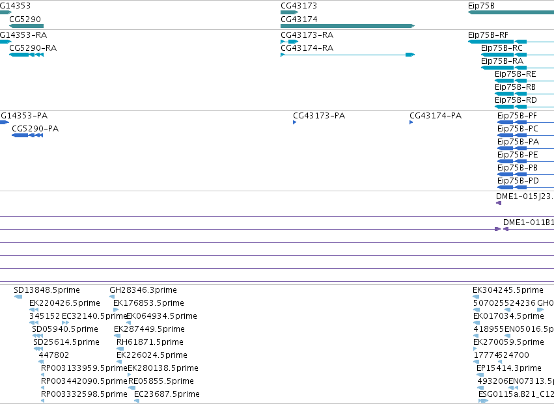Screen dimensions: 554x404
Task: Select the long CG43174 gene bar
Action: pos(348,26)
